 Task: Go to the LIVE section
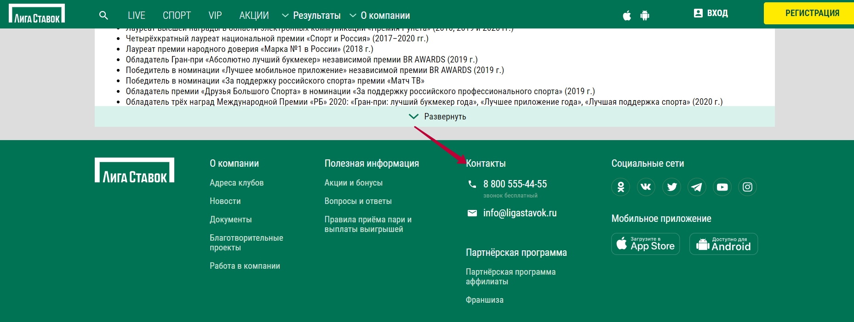137,16
